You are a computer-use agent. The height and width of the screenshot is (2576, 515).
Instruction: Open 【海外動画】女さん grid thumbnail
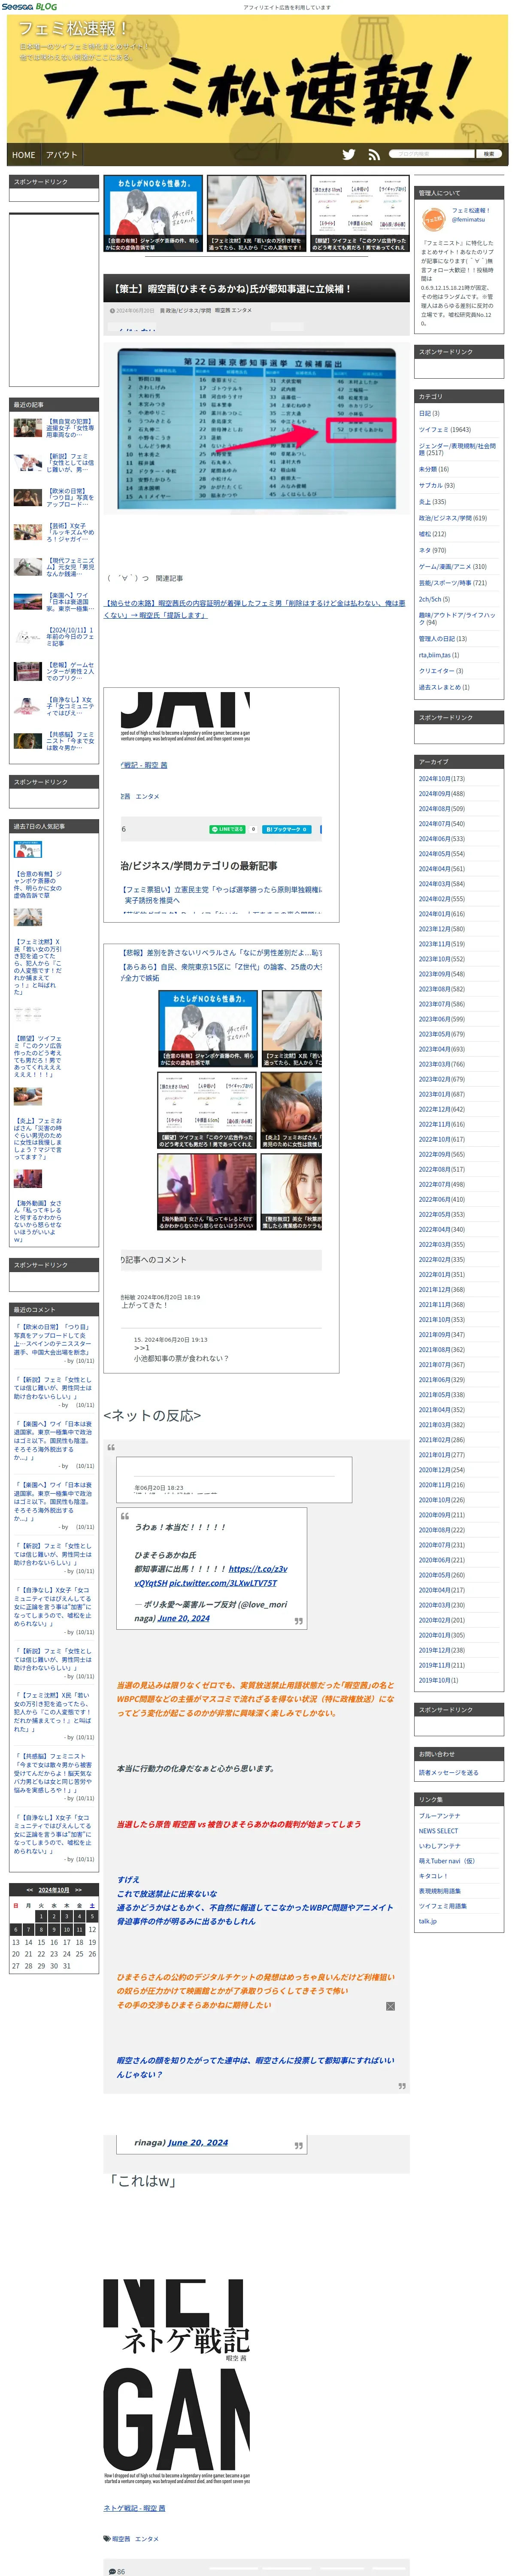pos(207,1192)
